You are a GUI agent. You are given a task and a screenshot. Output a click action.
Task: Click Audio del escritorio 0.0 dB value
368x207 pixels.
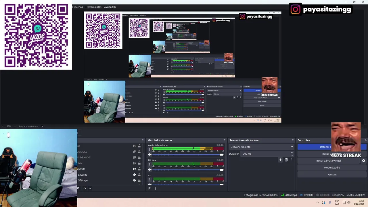pos(220,145)
